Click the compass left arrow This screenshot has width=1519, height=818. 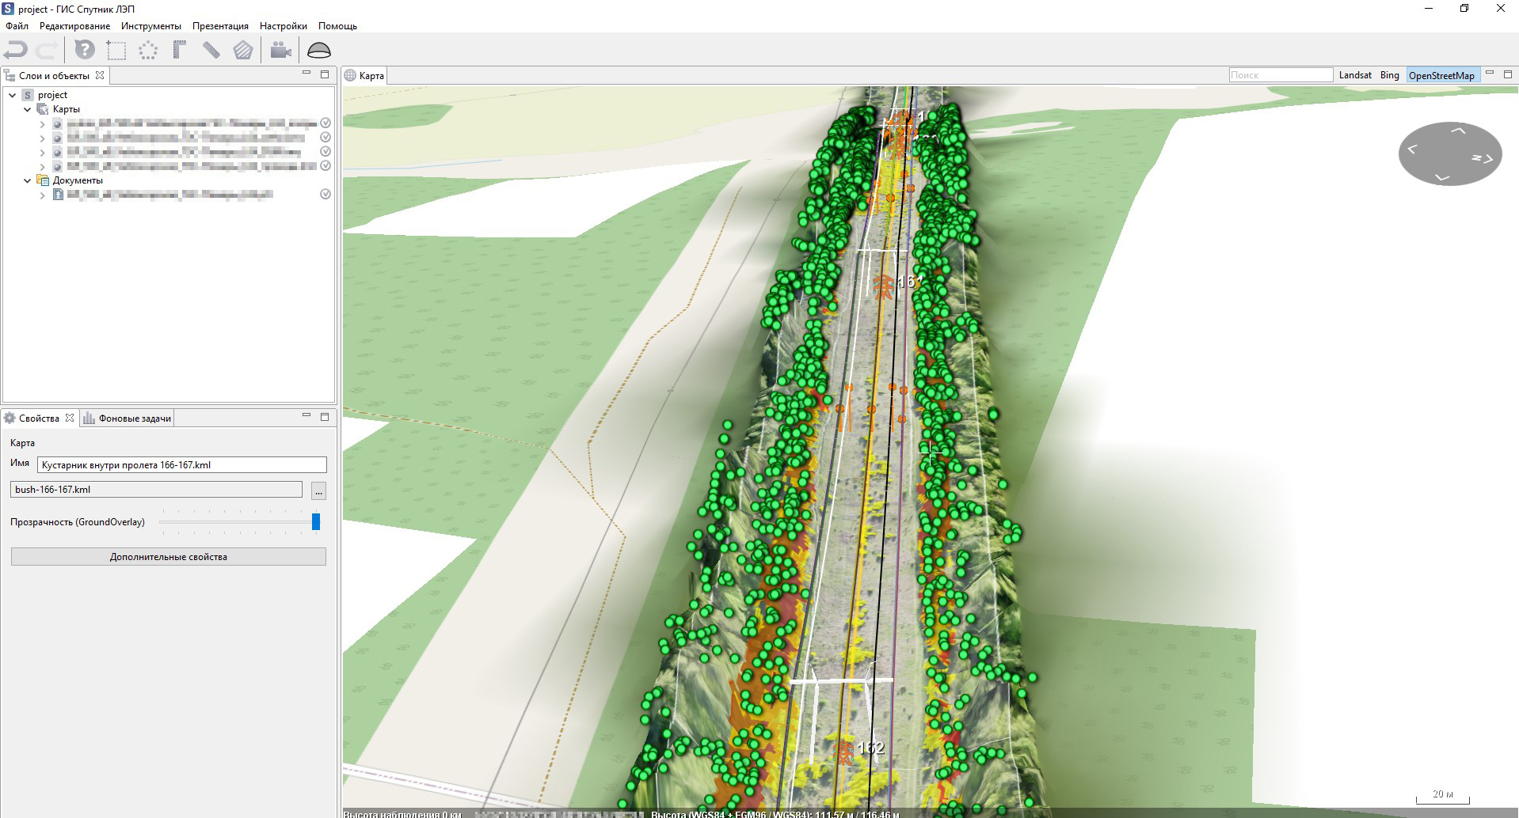[1412, 149]
